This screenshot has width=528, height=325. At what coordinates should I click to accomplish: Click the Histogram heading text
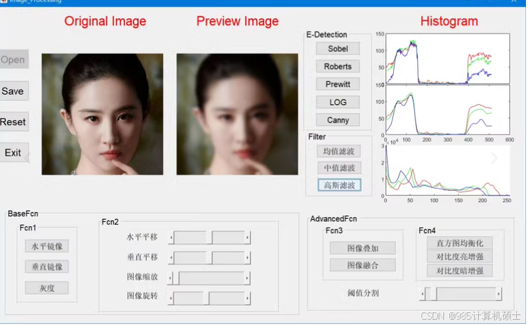pyautogui.click(x=449, y=21)
